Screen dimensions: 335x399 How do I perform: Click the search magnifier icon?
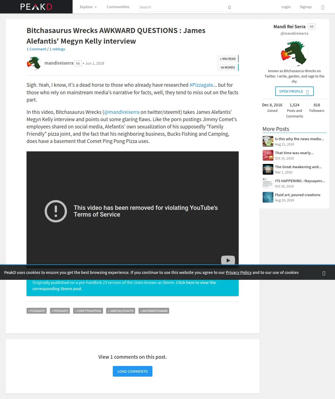[x=229, y=7]
